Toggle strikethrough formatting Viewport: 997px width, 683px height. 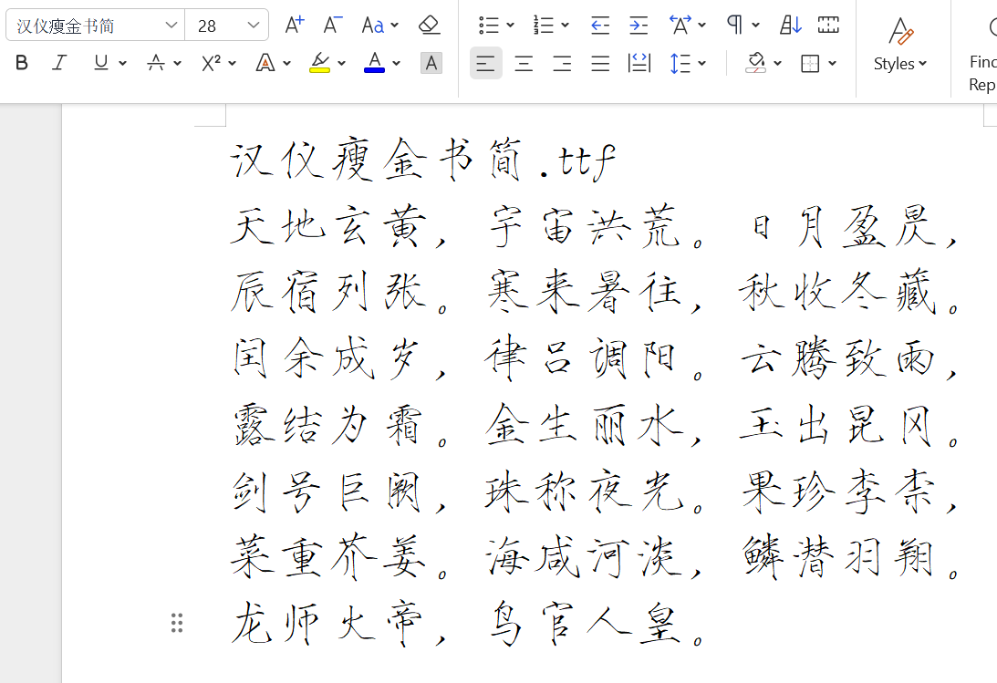click(153, 62)
